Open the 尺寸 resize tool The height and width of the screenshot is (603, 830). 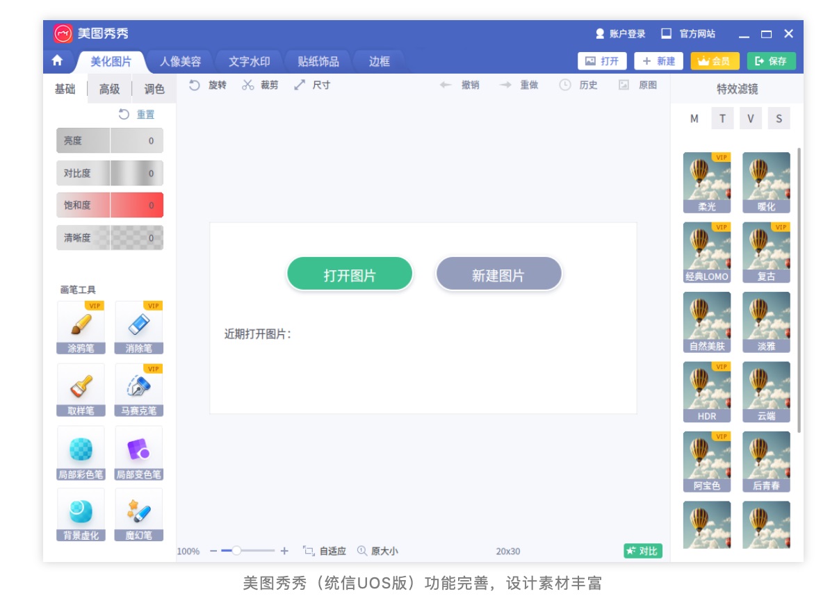click(312, 85)
